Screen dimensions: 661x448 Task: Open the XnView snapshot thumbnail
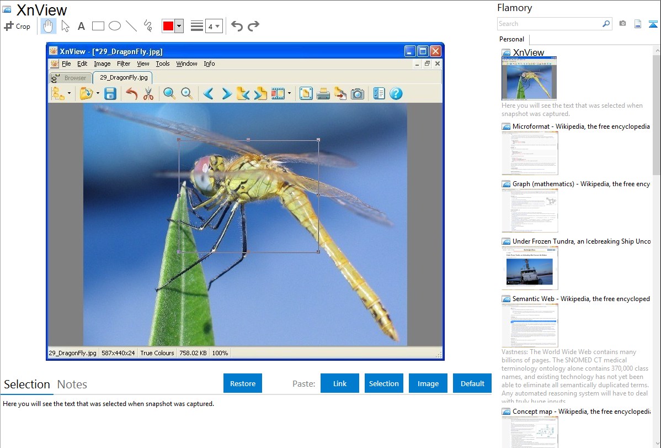(x=529, y=78)
